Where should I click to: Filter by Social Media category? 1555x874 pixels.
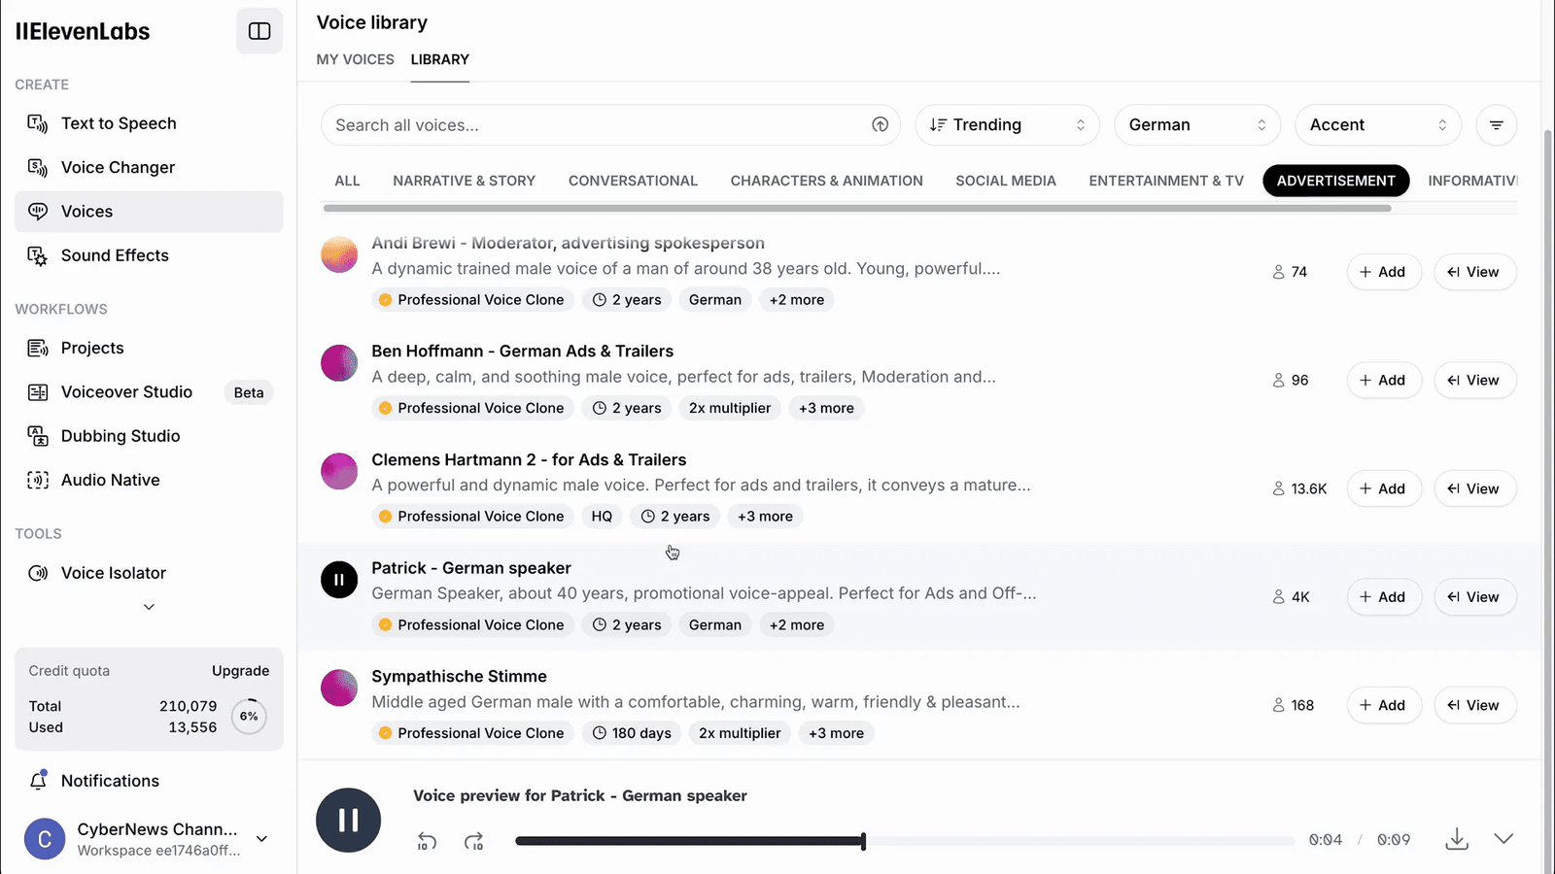coord(1006,181)
